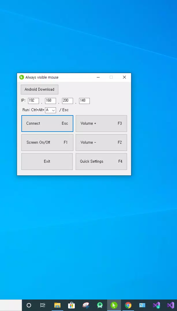
Task: Open Snipping Tool scissors icon on taskbar
Action: 86,305
